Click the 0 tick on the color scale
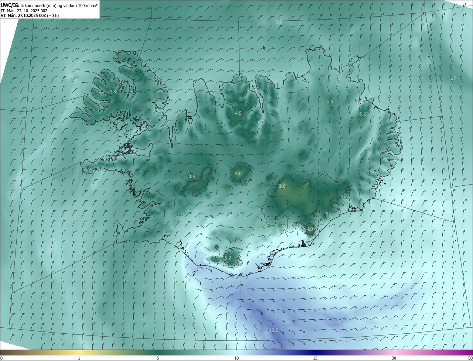This screenshot has width=473, height=361. click(x=1, y=358)
